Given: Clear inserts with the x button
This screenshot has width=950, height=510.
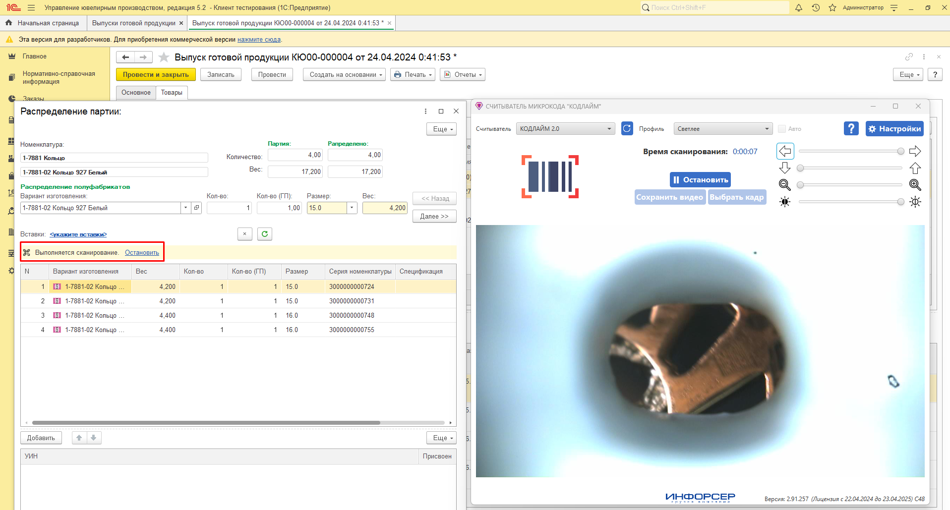Looking at the screenshot, I should pyautogui.click(x=245, y=234).
